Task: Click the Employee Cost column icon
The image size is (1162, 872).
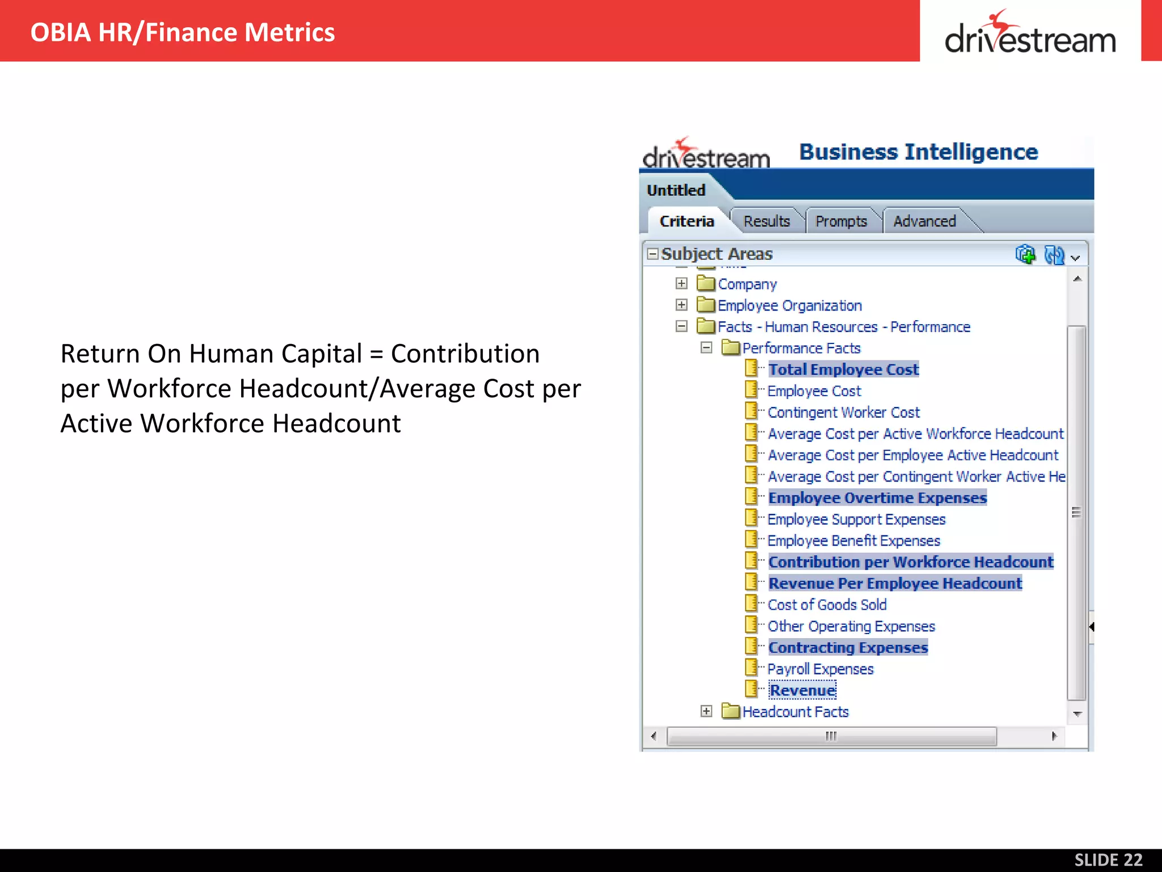Action: pos(751,389)
